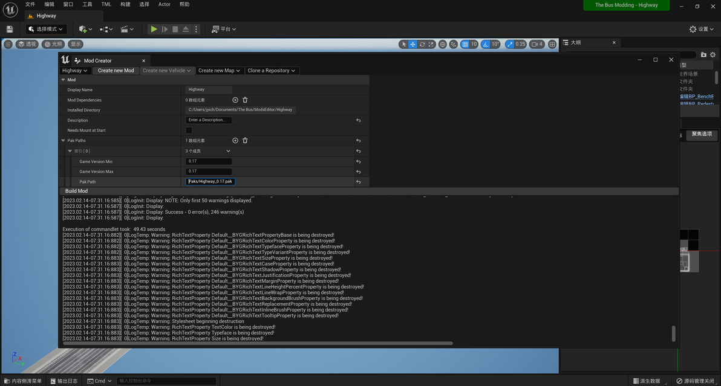Screen dimensions: 721x386
Task: Open the 选择模式 selection mode dropdown
Action: pyautogui.click(x=46, y=29)
